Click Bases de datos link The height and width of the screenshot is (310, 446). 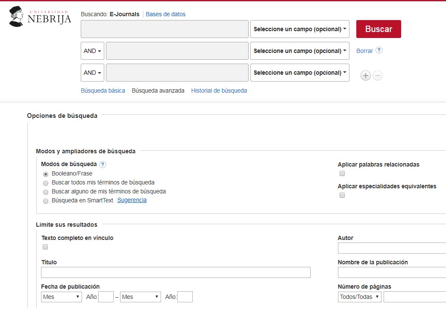[x=166, y=14]
